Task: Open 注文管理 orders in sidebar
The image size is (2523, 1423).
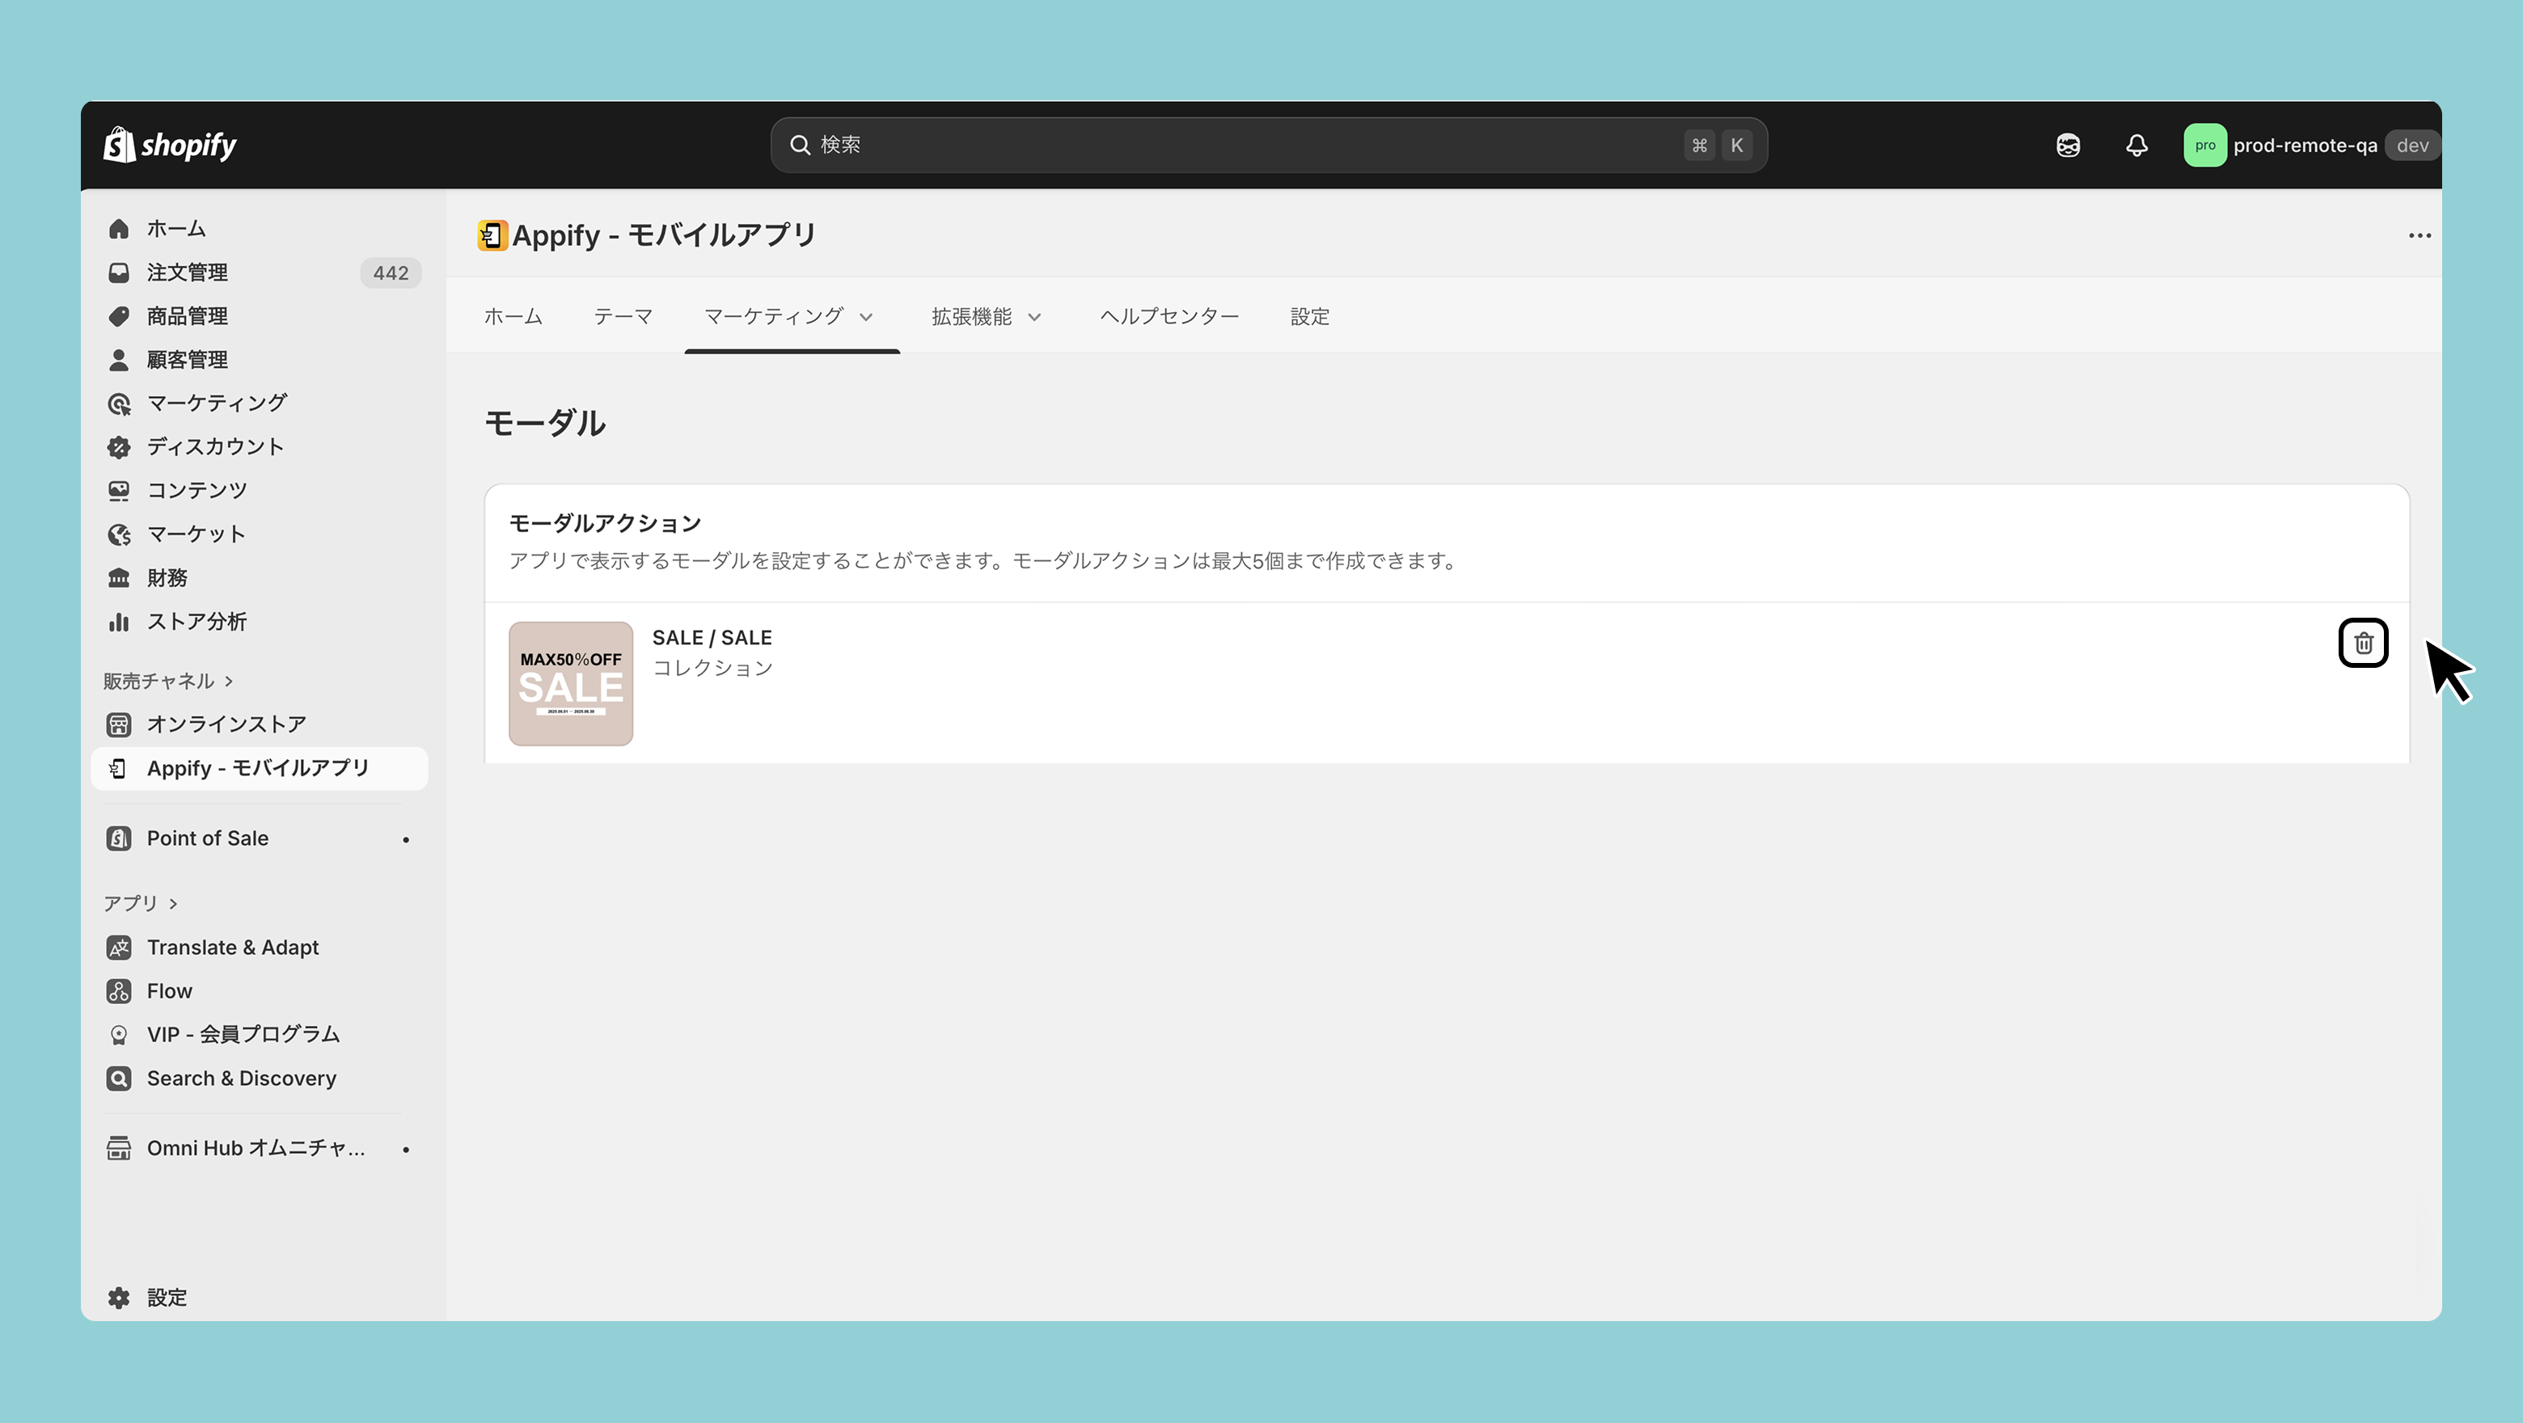Action: 187,272
